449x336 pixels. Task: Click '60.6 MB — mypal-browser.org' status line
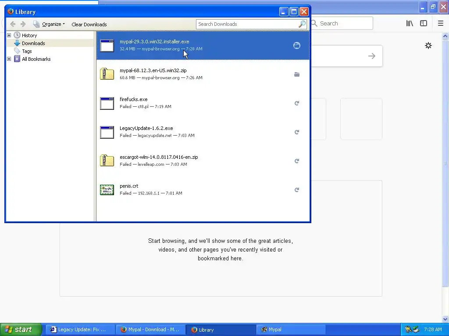(161, 78)
